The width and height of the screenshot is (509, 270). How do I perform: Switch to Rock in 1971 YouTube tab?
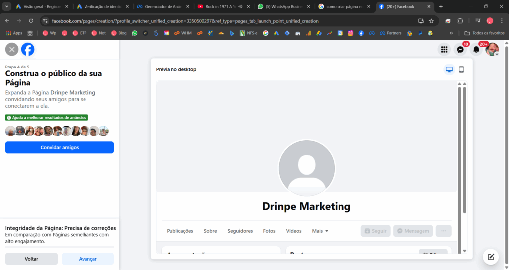point(223,6)
